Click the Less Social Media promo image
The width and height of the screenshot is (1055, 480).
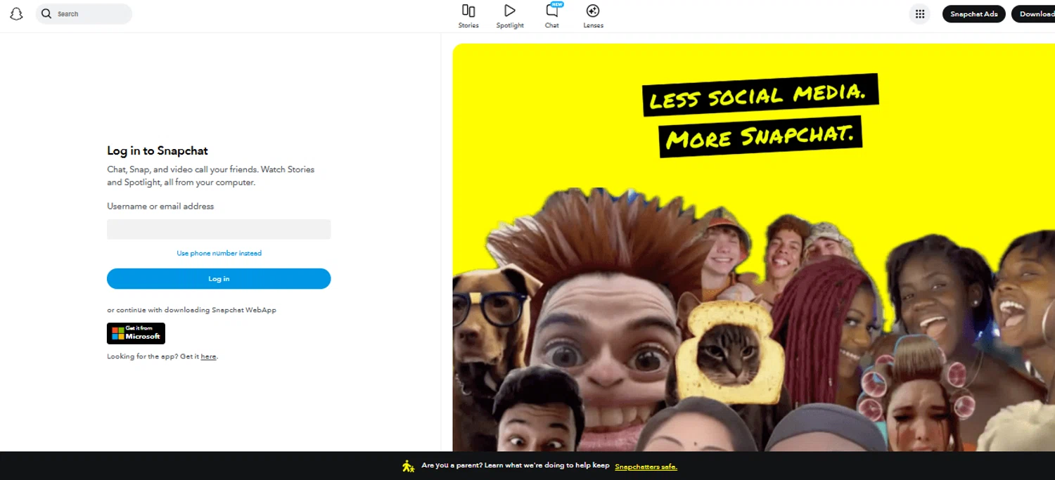pyautogui.click(x=753, y=247)
